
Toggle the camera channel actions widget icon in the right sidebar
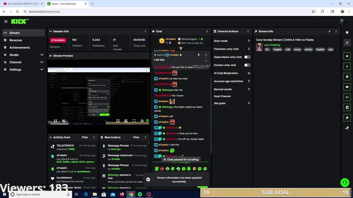tap(347, 107)
